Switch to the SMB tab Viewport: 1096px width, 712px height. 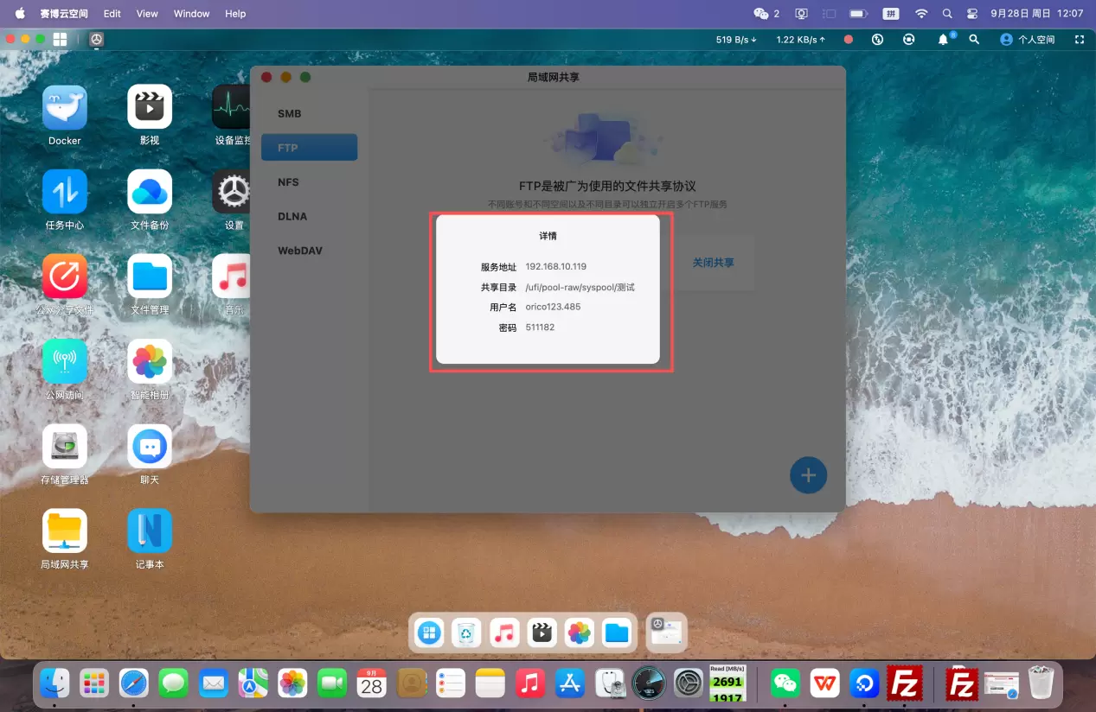[290, 114]
